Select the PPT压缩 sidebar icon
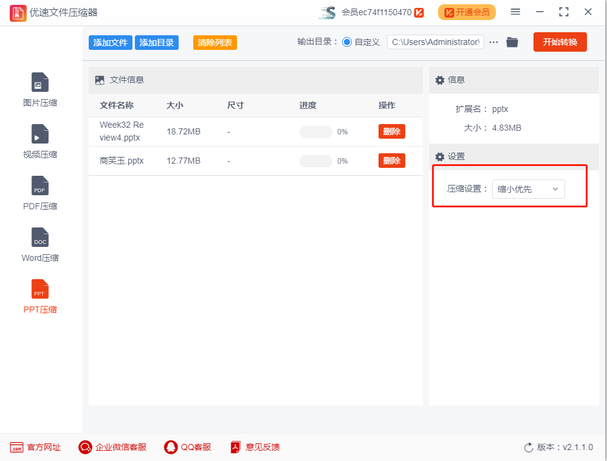Screen dimensions: 607x461 coord(40,289)
